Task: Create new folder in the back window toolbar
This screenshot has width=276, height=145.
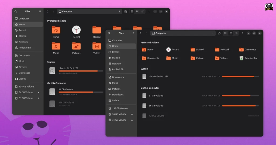Action: coord(126,11)
